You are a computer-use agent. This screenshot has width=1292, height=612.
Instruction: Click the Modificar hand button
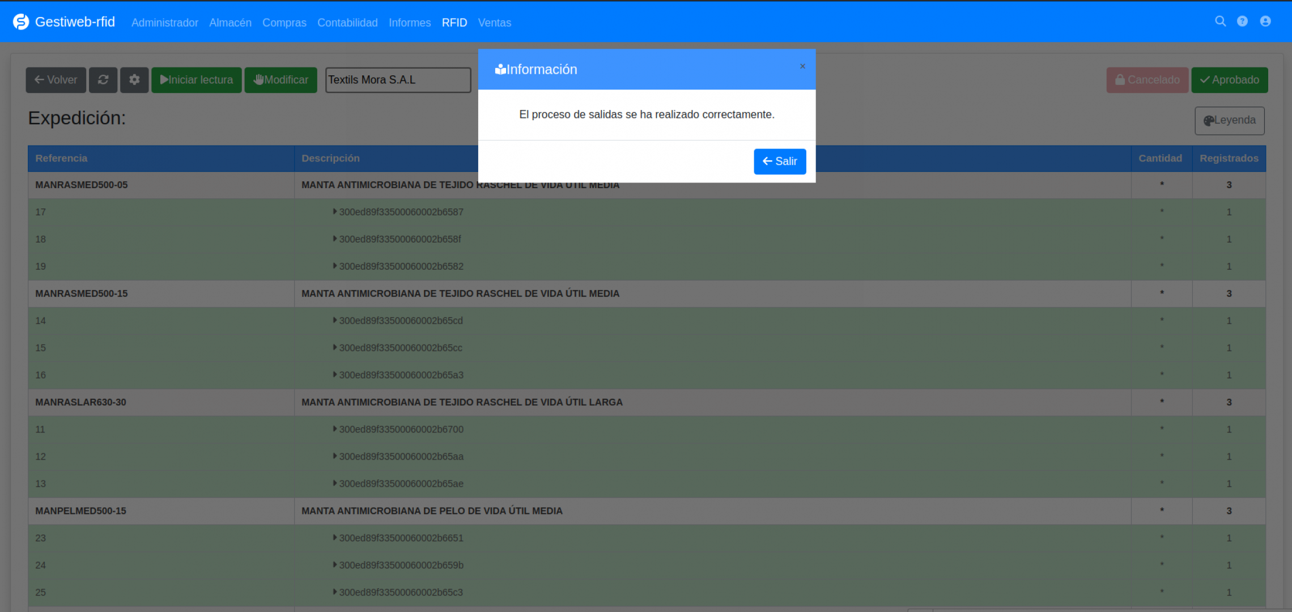[281, 80]
